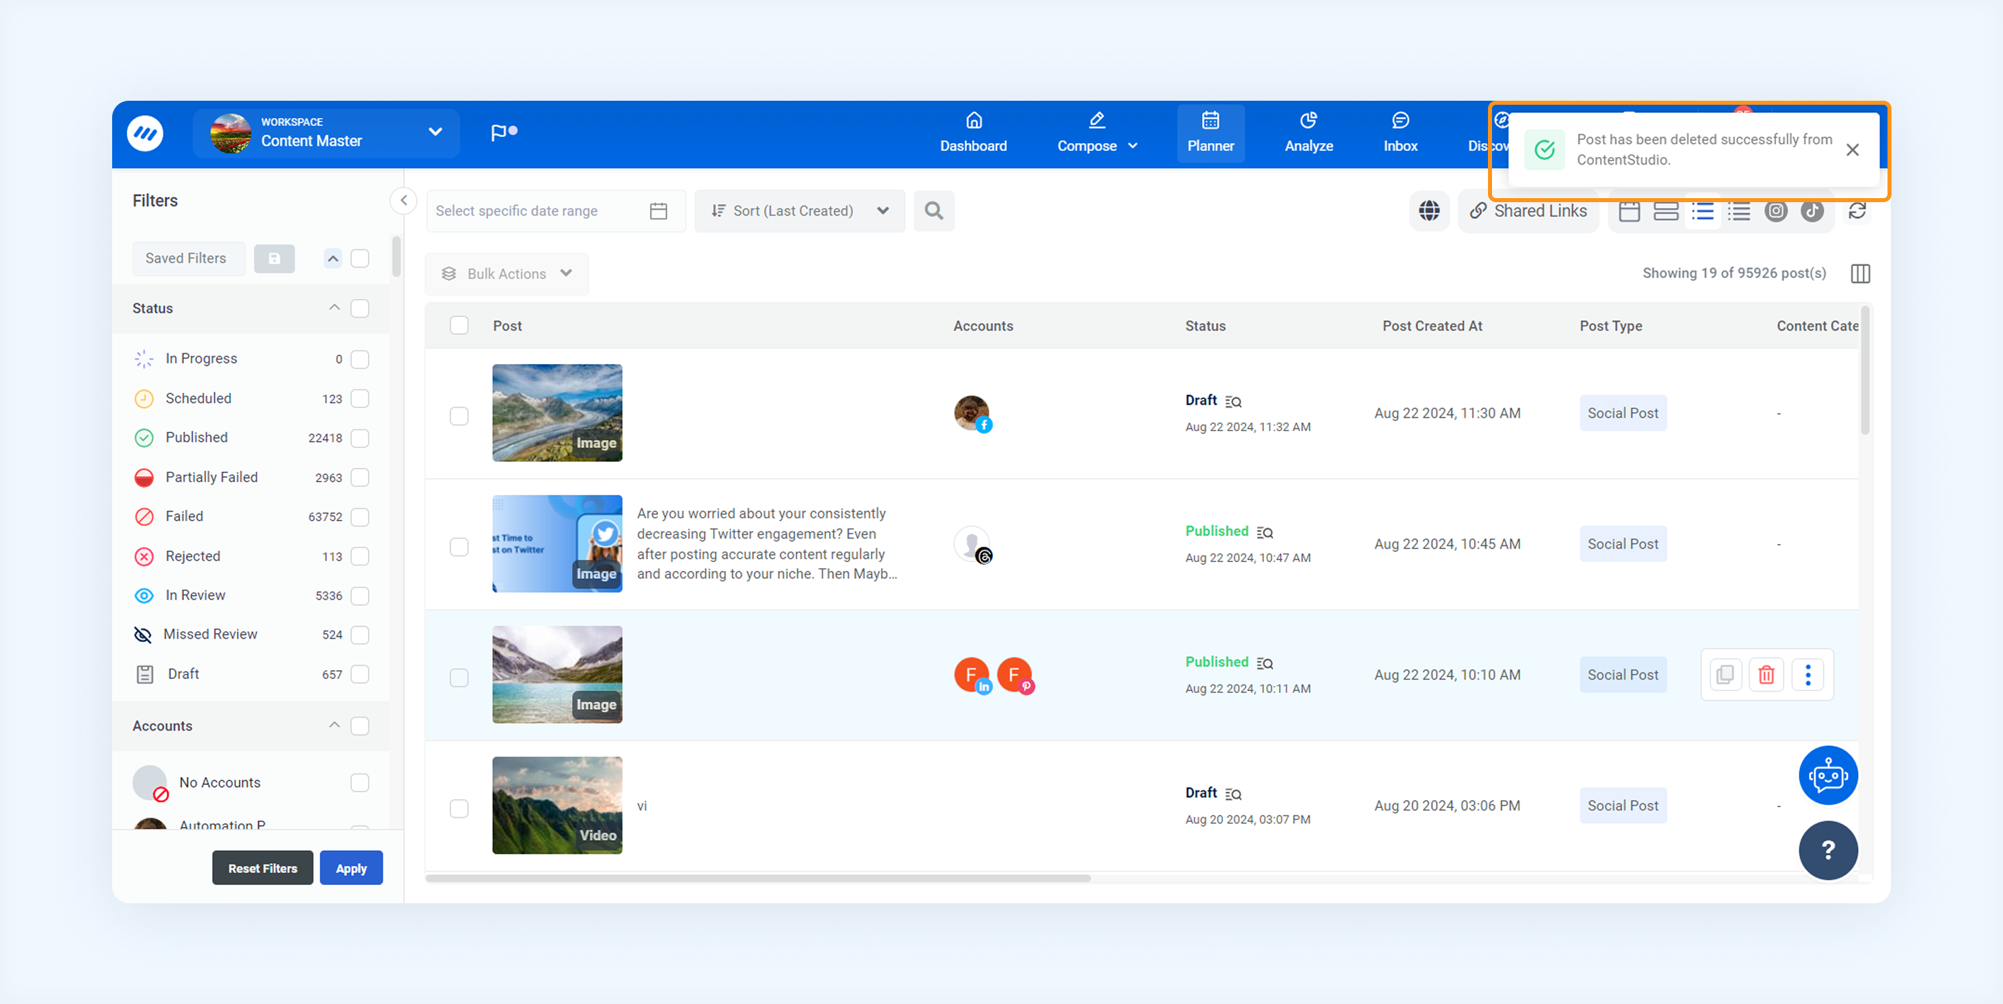This screenshot has width=2003, height=1004.
Task: Click the Apply filters button
Action: click(x=351, y=868)
